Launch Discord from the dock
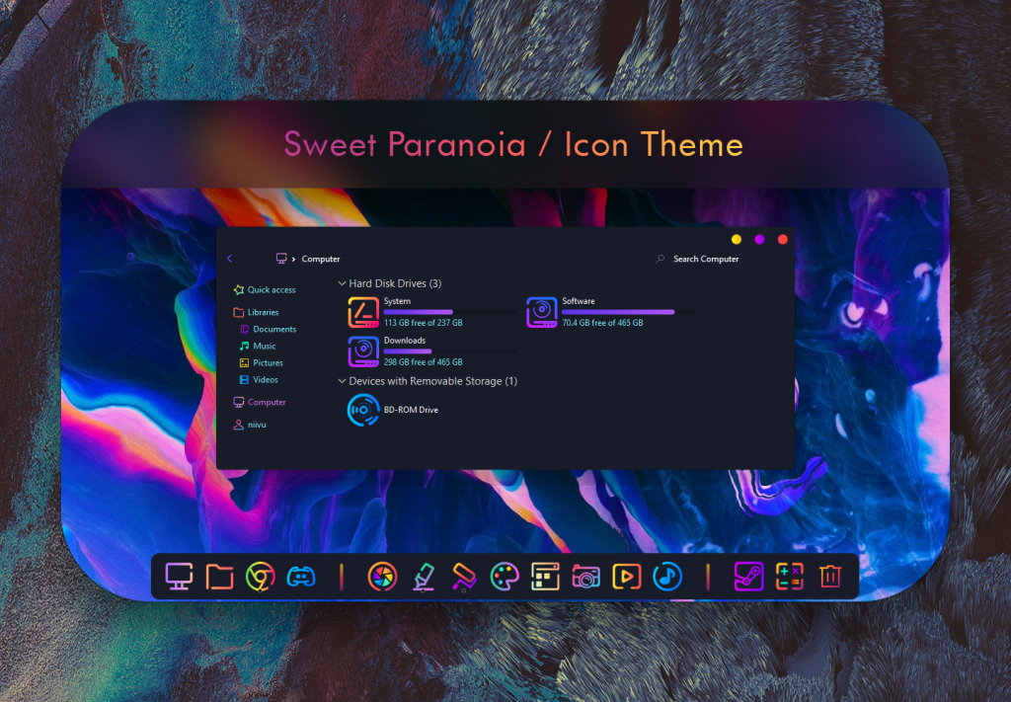Screen dimensions: 1011x702 pyautogui.click(x=301, y=576)
